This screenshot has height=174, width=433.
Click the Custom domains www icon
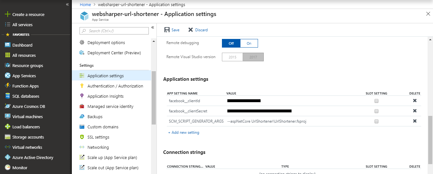(x=82, y=127)
